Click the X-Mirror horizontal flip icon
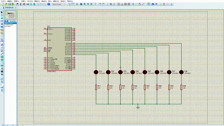224x126 pixels. click(2, 87)
